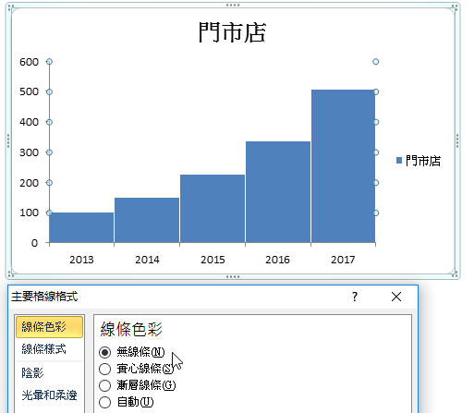Click the 2014 axis label
The width and height of the screenshot is (474, 413).
[147, 260]
